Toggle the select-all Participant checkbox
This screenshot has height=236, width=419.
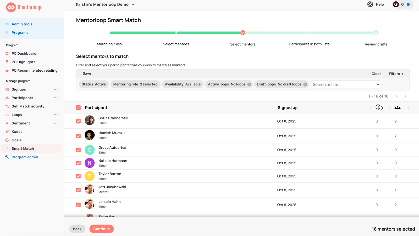click(x=78, y=108)
